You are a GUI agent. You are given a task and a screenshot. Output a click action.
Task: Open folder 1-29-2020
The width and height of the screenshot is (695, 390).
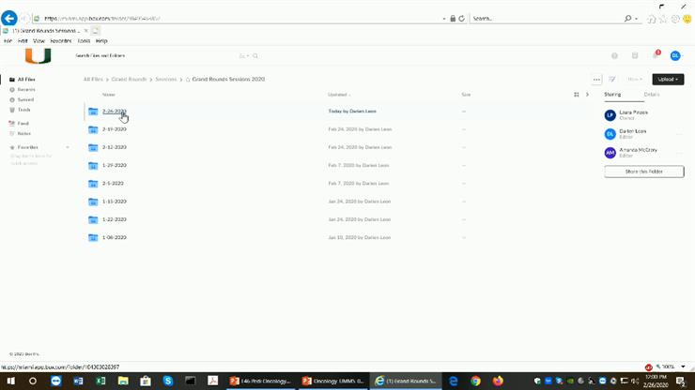point(115,166)
